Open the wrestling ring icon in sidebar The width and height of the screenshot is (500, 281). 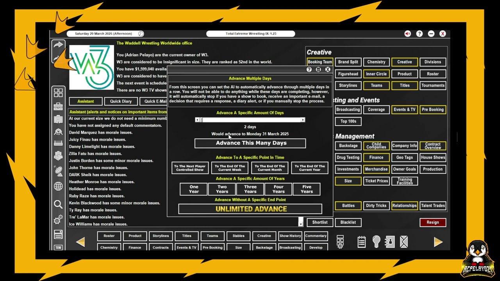coord(58,143)
